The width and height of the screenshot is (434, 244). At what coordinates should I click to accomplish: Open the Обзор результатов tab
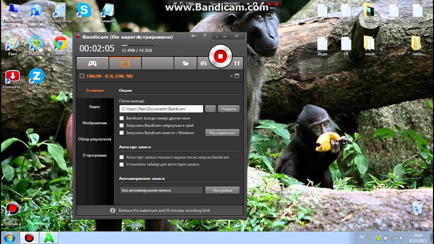(x=95, y=139)
